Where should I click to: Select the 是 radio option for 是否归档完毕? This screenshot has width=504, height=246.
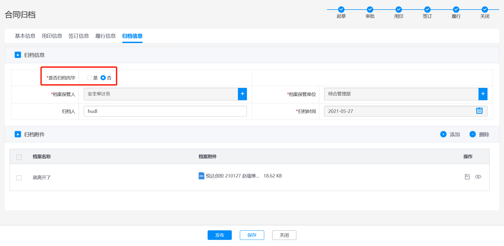pos(89,78)
